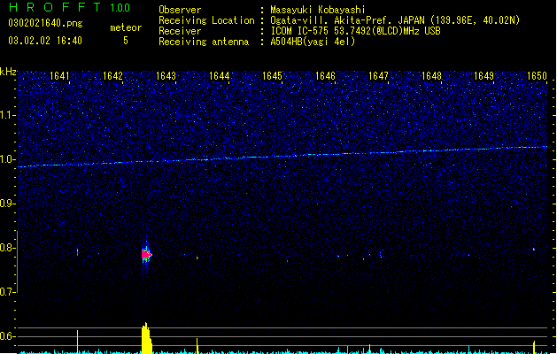Click the meteor count value 5
This screenshot has height=354, width=557.
click(x=126, y=41)
